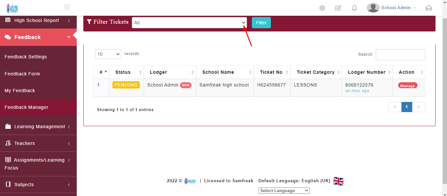The width and height of the screenshot is (447, 196).
Task: Click the educare logo in footer
Action: coord(190,181)
